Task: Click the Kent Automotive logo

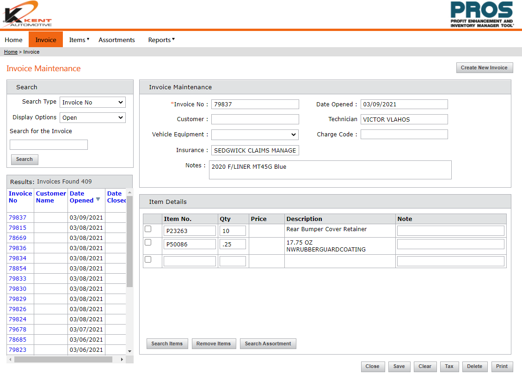Action: point(28,15)
